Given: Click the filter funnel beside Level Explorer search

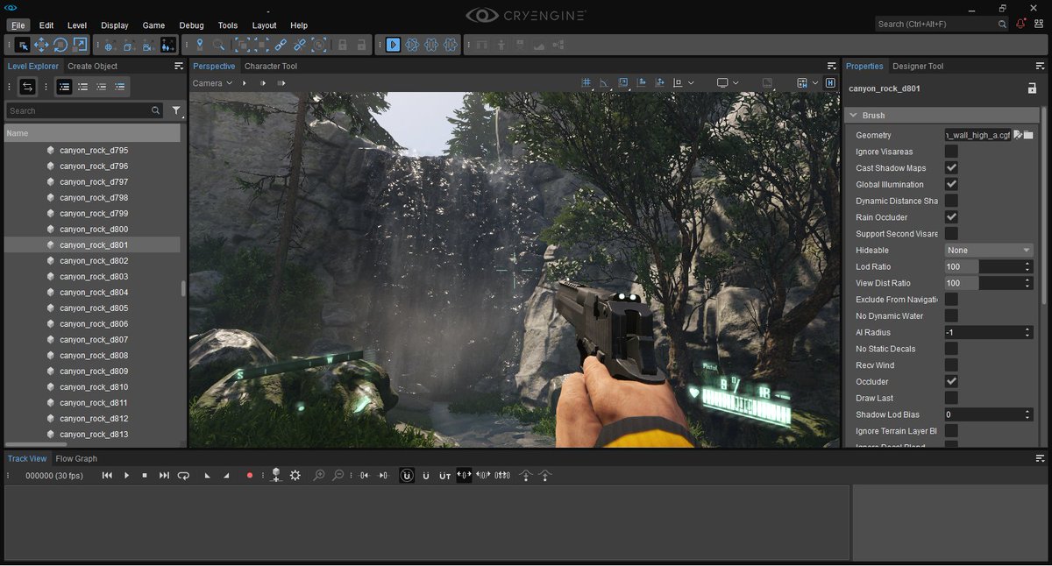Looking at the screenshot, I should pos(176,111).
